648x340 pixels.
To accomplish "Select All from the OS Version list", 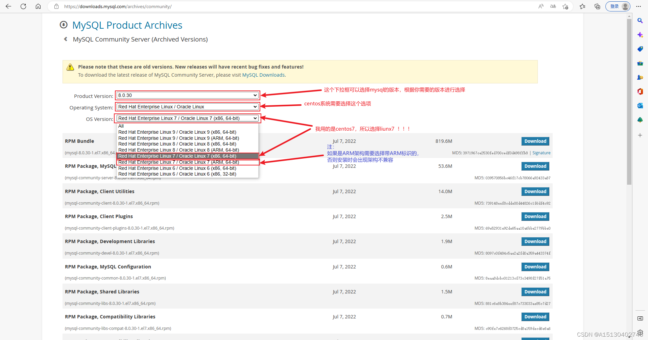I will pos(121,126).
